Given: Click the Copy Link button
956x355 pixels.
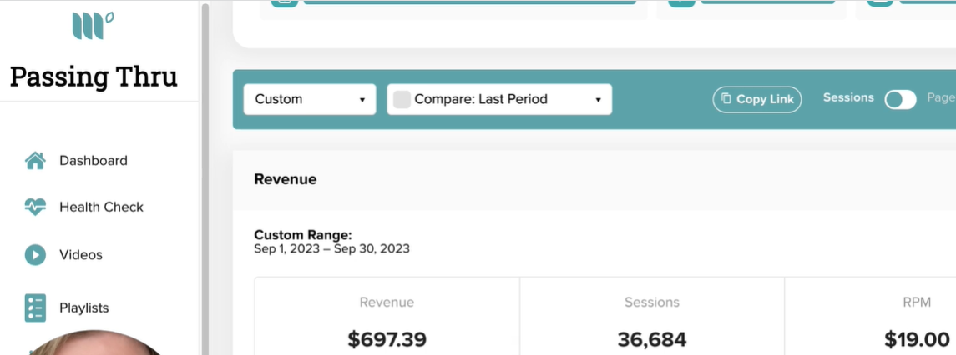Looking at the screenshot, I should 756,99.
